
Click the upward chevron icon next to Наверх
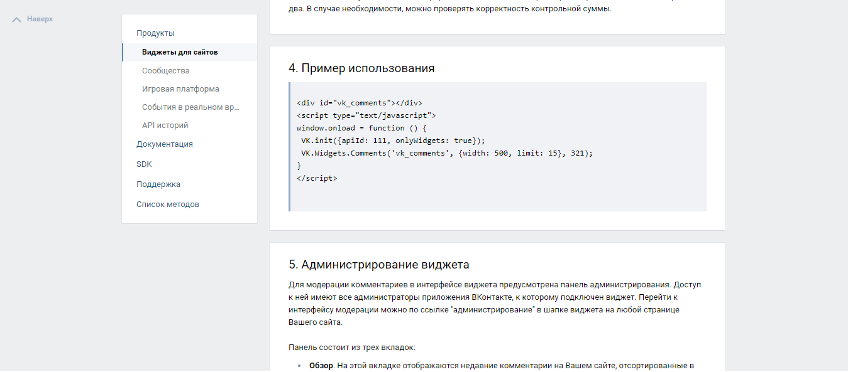pyautogui.click(x=15, y=19)
